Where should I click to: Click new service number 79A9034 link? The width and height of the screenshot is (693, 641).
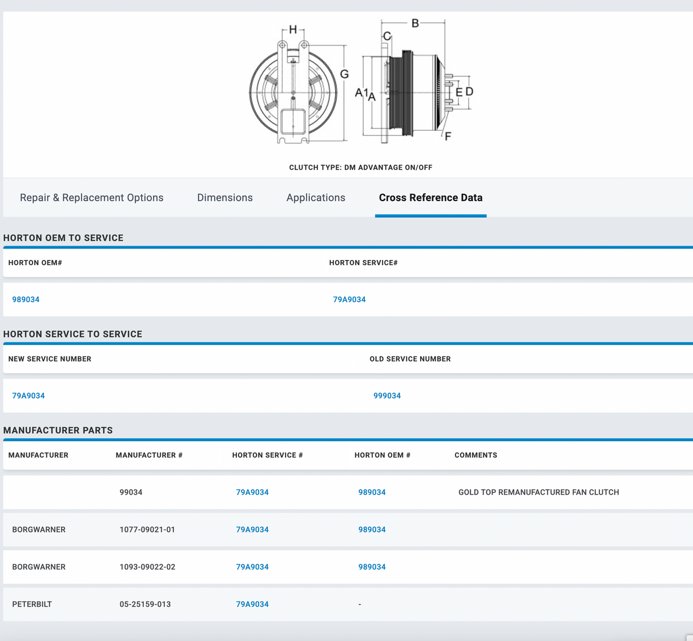tap(29, 396)
